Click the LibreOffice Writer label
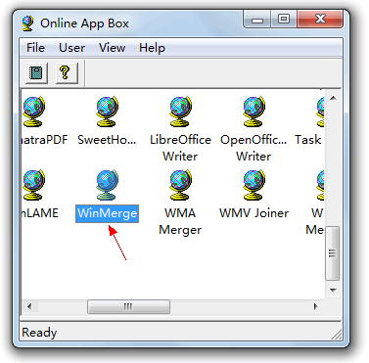The width and height of the screenshot is (369, 363). click(180, 148)
